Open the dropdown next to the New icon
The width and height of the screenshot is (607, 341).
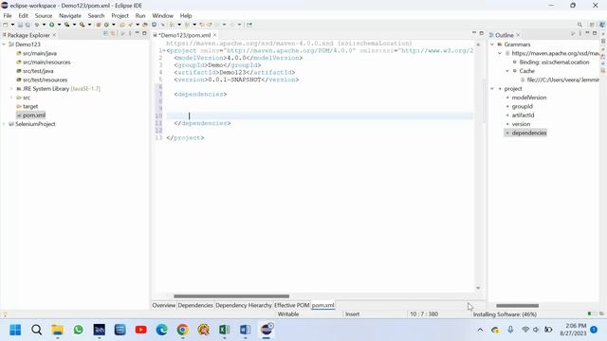(12, 25)
